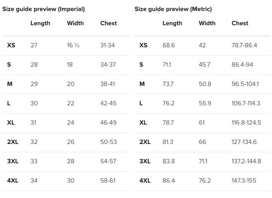Select the 2XL row label in Metric table
This screenshot has width=272, height=198.
(145, 142)
